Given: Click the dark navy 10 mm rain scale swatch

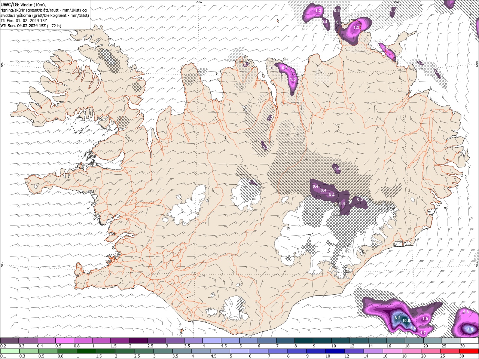Looking at the screenshot, I should (x=334, y=351).
